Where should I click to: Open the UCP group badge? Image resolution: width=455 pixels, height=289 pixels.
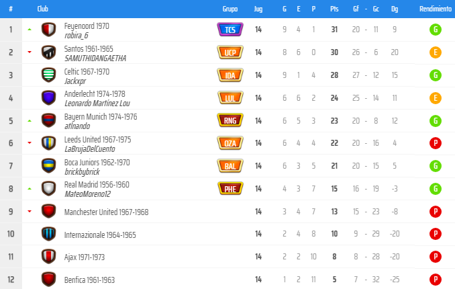(230, 52)
